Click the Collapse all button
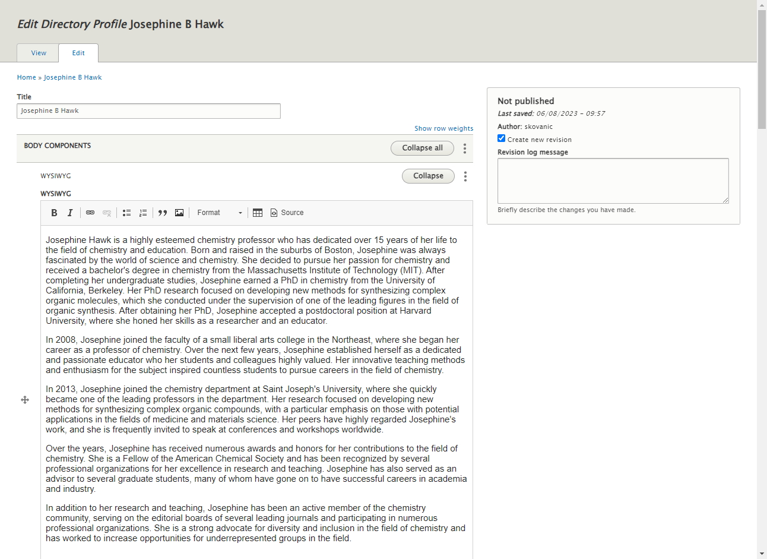 click(x=422, y=148)
